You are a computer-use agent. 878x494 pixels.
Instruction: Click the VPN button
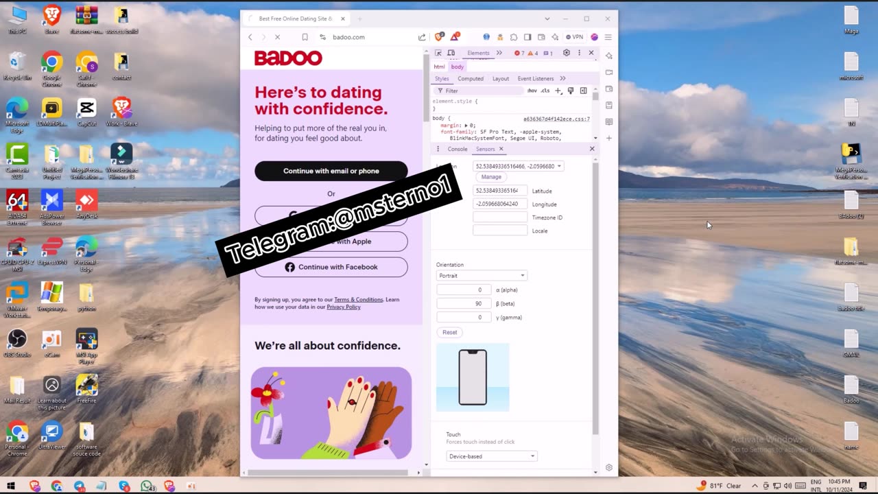[575, 37]
